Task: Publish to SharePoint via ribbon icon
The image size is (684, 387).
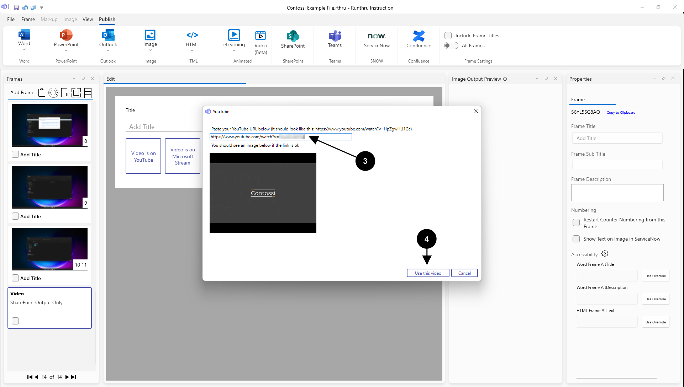Action: point(293,36)
